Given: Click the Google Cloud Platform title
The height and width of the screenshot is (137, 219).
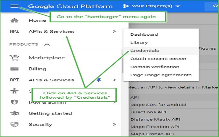Looking at the screenshot, I should pos(70,6).
